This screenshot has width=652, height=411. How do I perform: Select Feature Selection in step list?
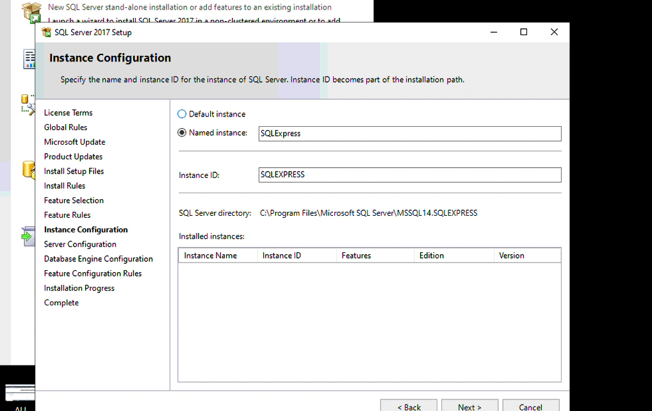point(74,200)
